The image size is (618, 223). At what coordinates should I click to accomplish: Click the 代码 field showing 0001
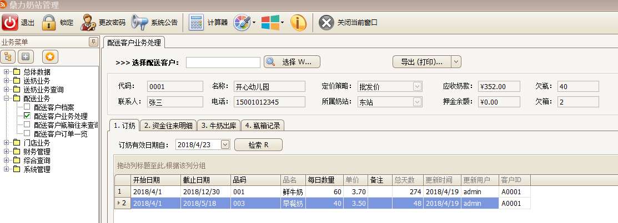(x=175, y=86)
